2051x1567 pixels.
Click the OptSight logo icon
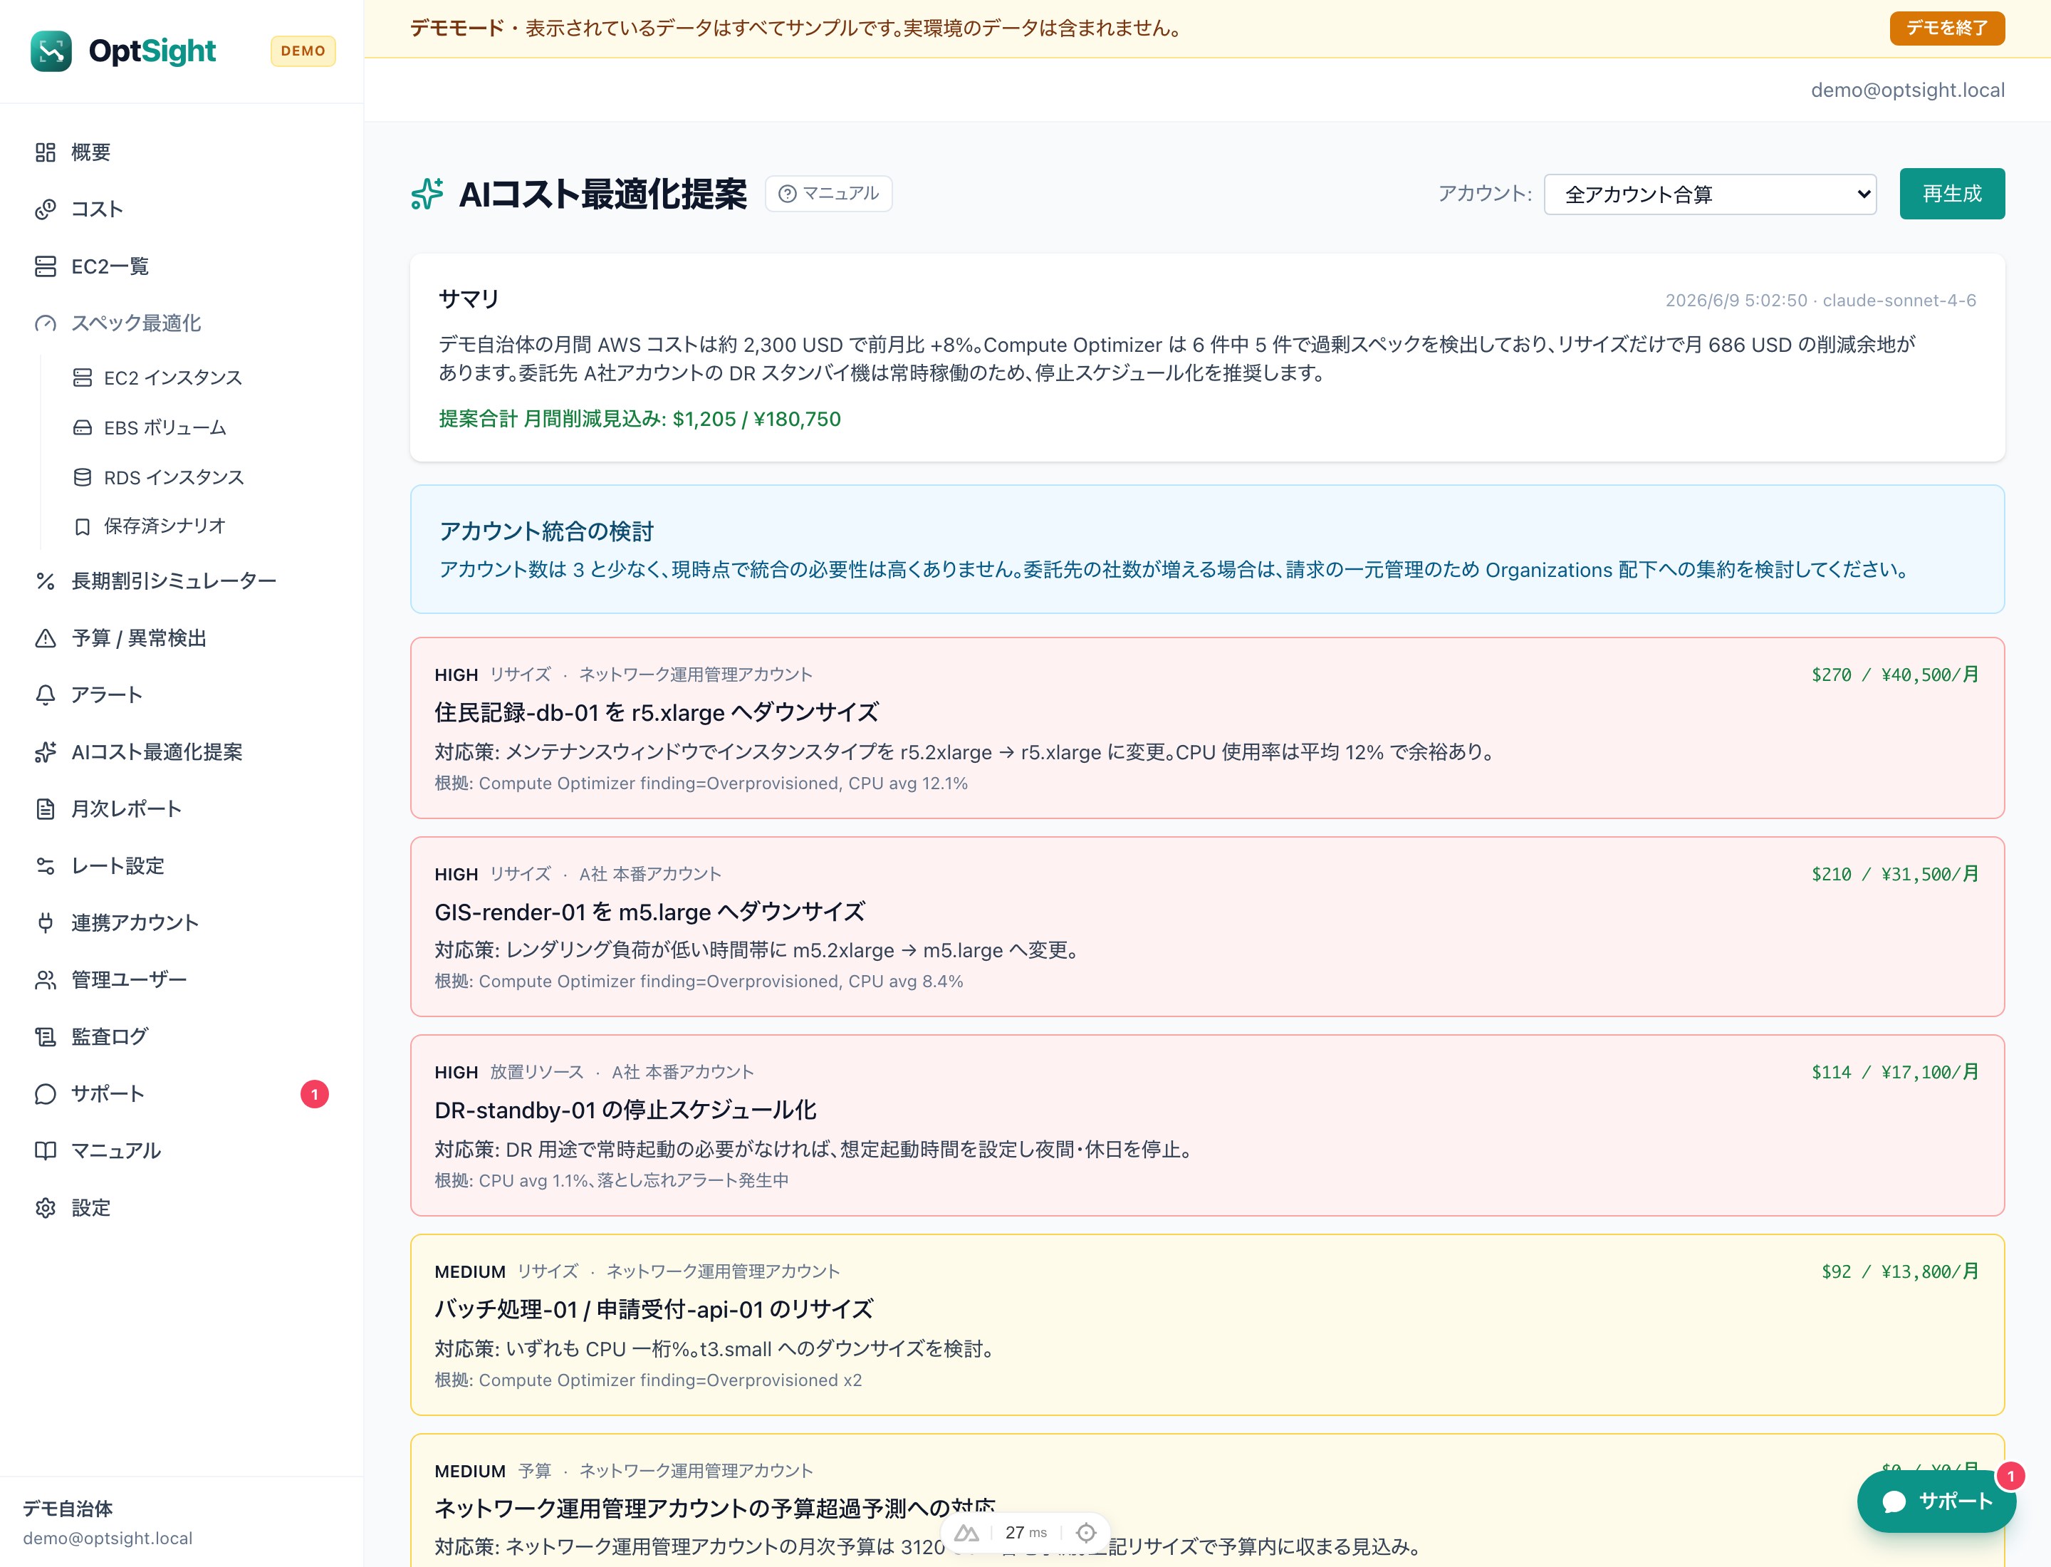[x=51, y=51]
